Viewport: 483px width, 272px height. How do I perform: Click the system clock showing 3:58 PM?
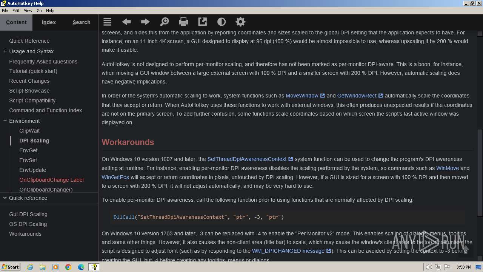click(x=463, y=267)
